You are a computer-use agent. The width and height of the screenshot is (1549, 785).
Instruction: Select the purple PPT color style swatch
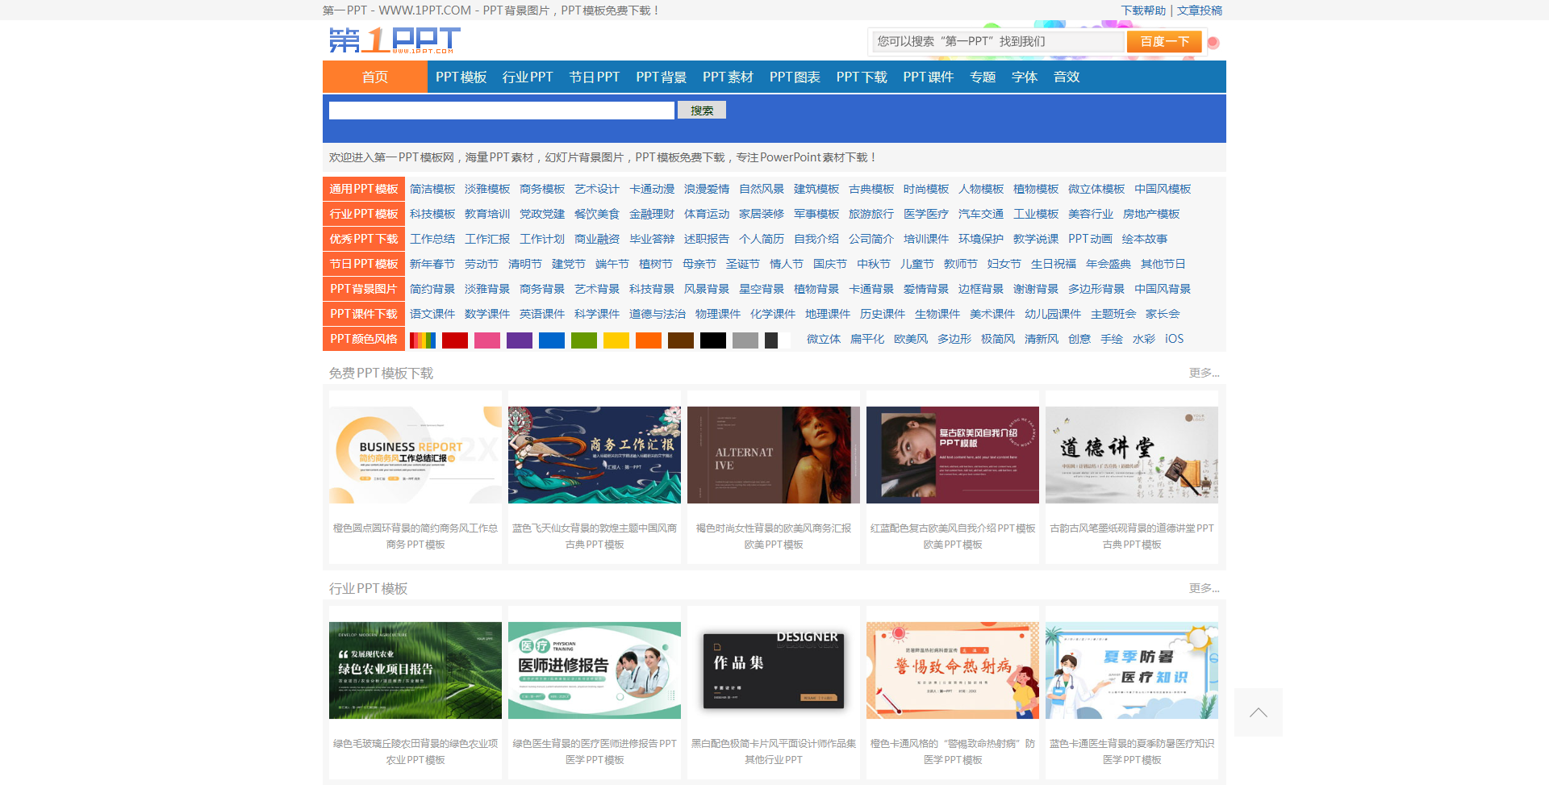click(520, 340)
